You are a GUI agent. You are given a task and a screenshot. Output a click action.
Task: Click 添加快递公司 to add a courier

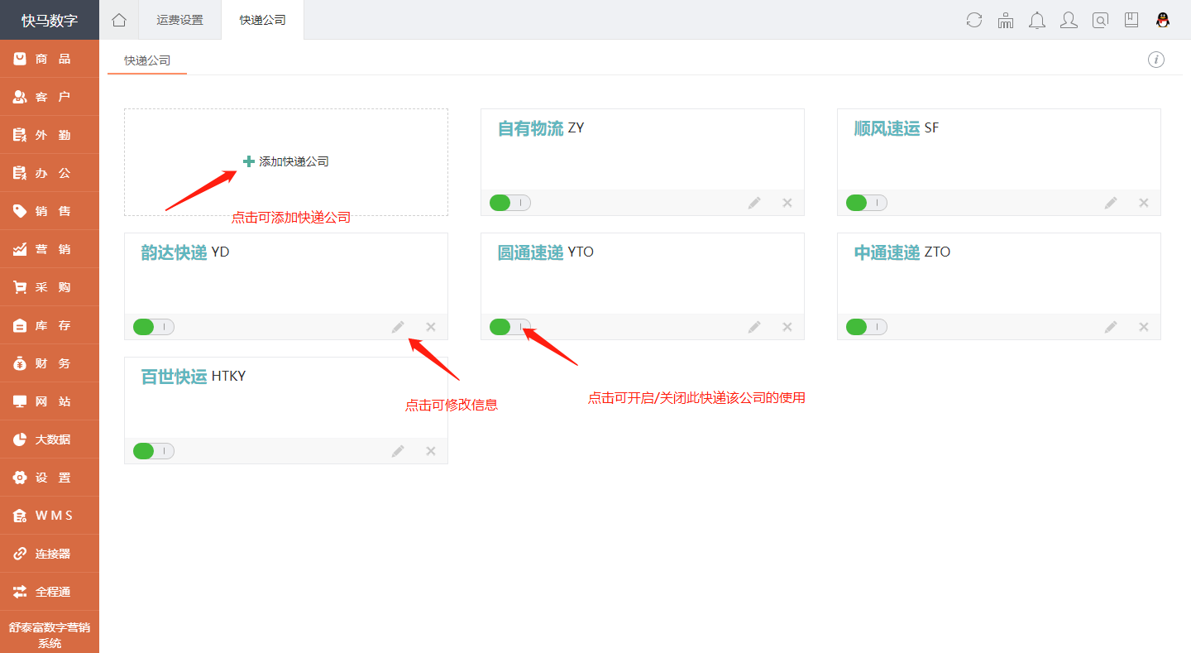pyautogui.click(x=286, y=161)
